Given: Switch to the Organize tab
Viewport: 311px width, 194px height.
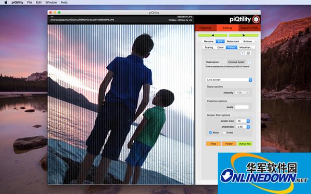Looking at the screenshot, I should [x=205, y=28].
